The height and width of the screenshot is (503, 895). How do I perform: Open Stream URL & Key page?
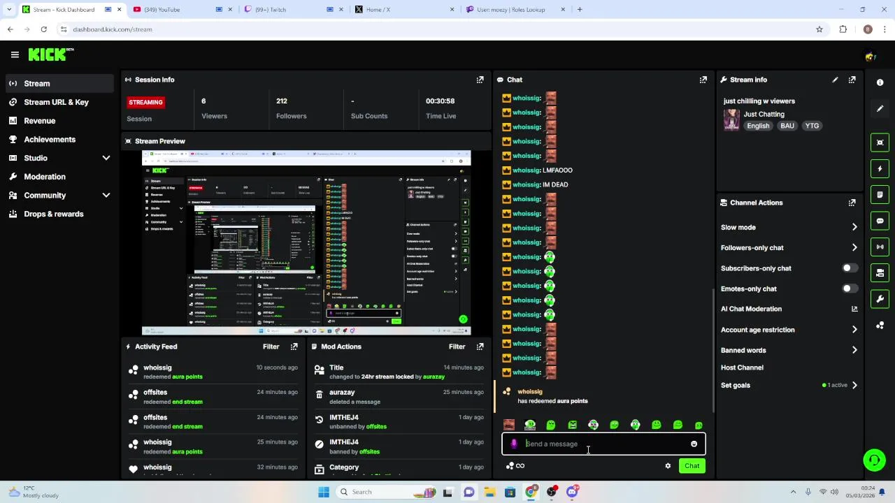[x=59, y=102]
